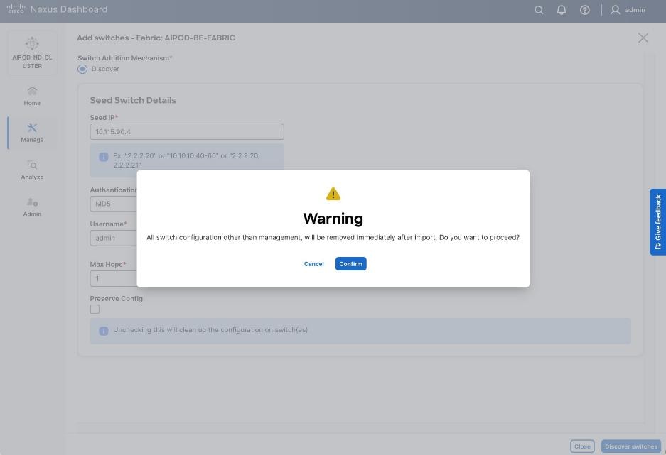Image resolution: width=666 pixels, height=455 pixels.
Task: Cancel the configuration removal warning
Action: pos(313,263)
